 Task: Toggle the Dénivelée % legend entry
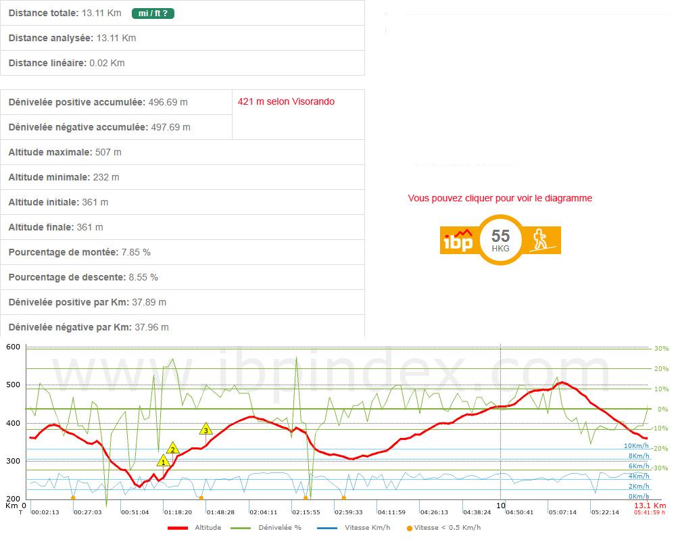[x=266, y=528]
